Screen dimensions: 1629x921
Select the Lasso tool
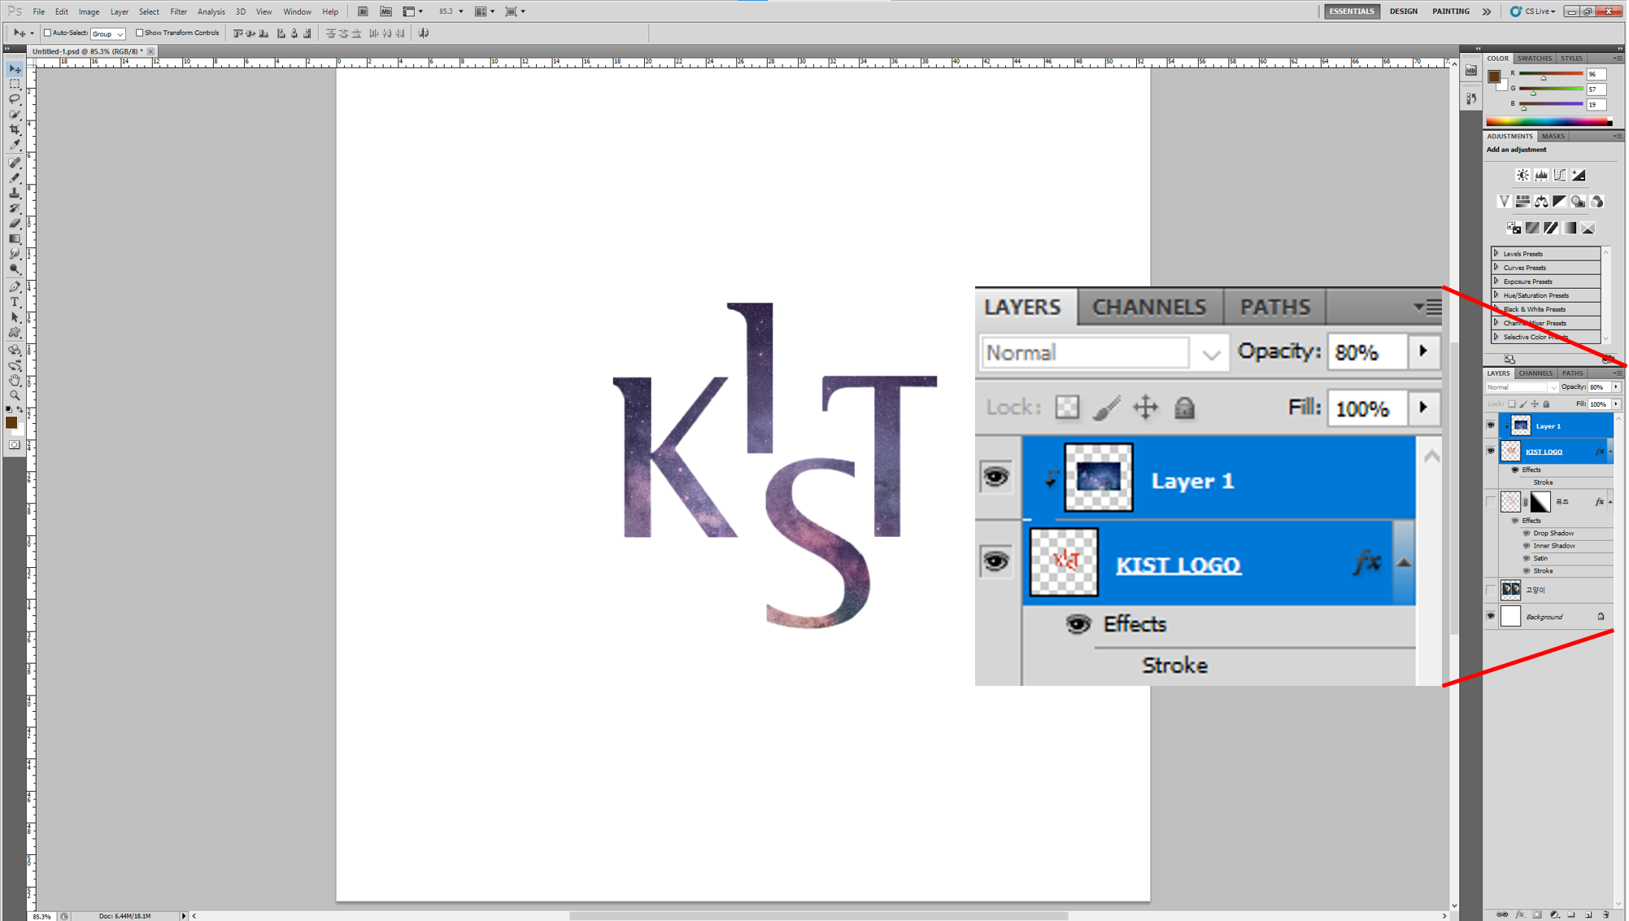[x=15, y=99]
